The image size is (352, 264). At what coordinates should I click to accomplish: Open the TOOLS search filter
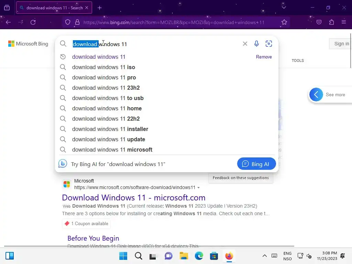[298, 60]
